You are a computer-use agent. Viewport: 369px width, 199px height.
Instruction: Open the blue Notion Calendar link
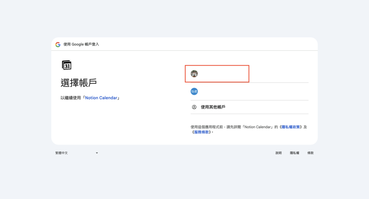[x=101, y=98]
